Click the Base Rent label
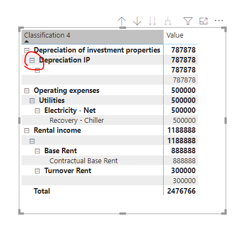Viewport: 235px width, 239px height. tap(61, 150)
